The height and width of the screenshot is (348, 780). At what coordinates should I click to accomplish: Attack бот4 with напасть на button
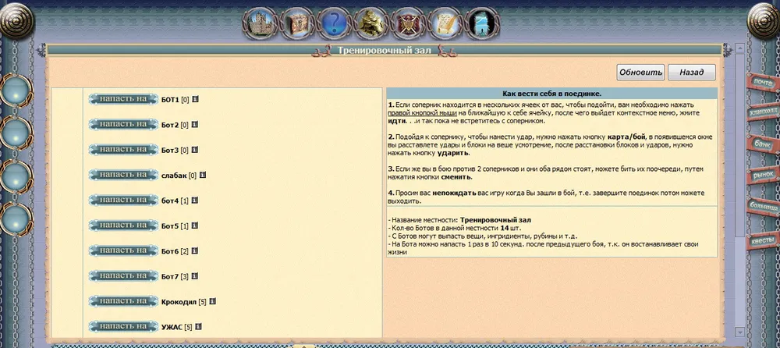pyautogui.click(x=123, y=200)
